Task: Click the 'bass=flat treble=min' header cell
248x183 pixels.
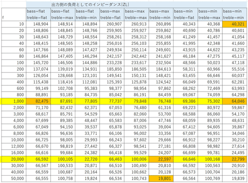Action: 87,14
